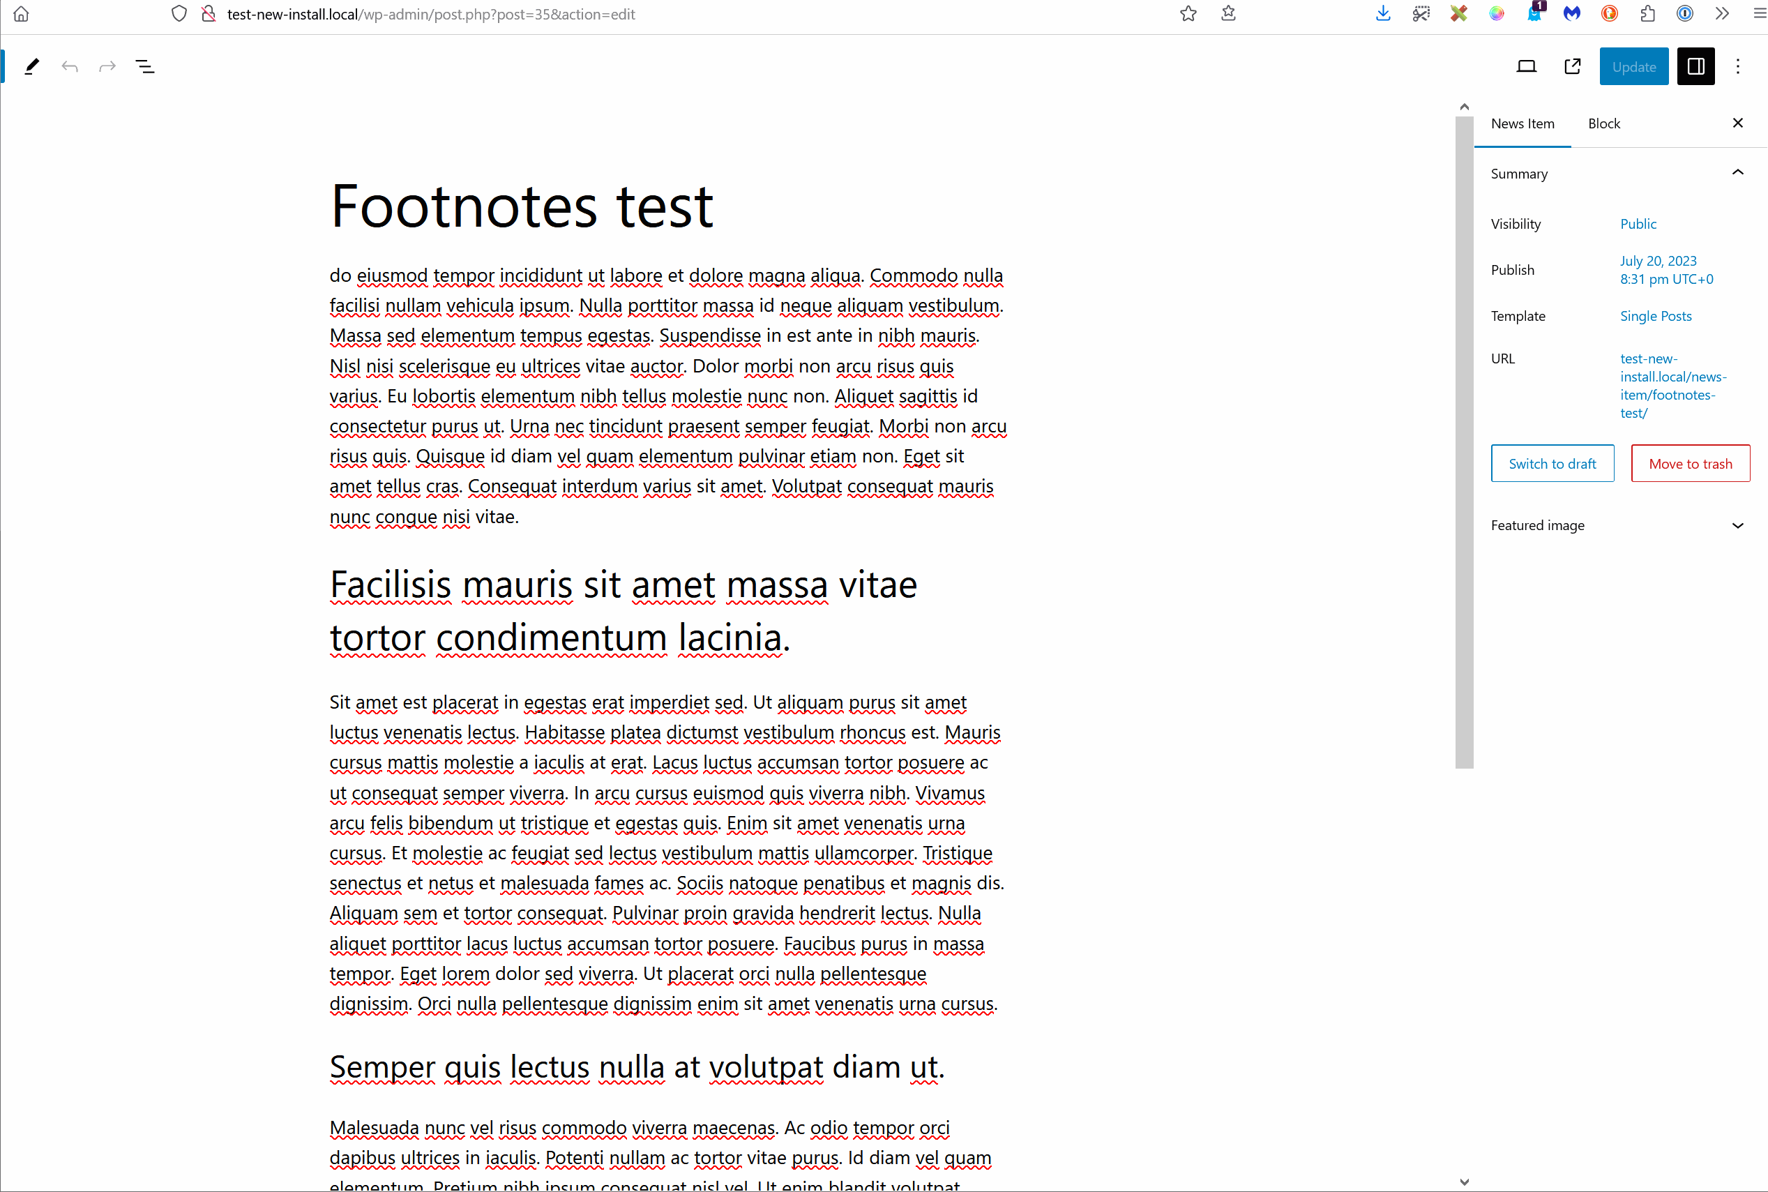This screenshot has width=1768, height=1192.
Task: Open the Document Overview list icon
Action: (x=144, y=66)
